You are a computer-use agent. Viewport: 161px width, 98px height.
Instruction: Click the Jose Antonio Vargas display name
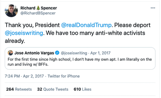tap(34, 53)
